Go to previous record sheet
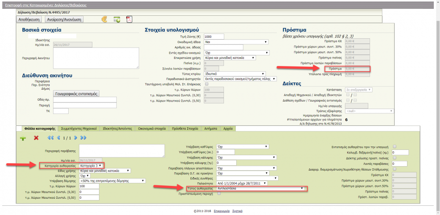440x215 pixels. point(59,138)
